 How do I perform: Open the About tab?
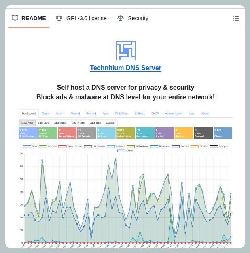pos(205,114)
